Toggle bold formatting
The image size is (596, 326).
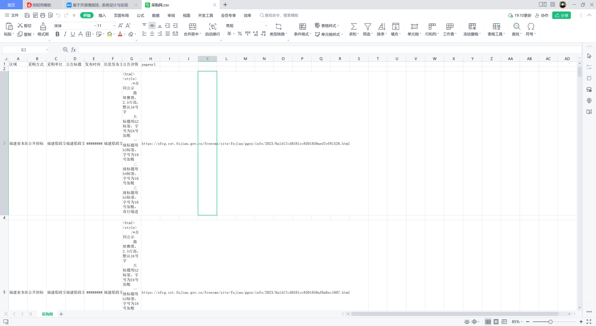point(57,34)
